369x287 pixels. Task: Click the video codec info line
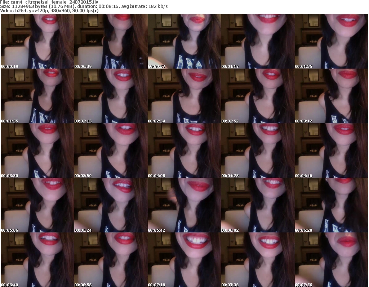(50, 11)
